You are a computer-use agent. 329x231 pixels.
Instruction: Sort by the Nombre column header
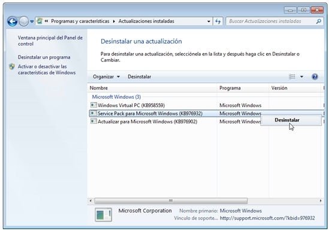(x=152, y=88)
